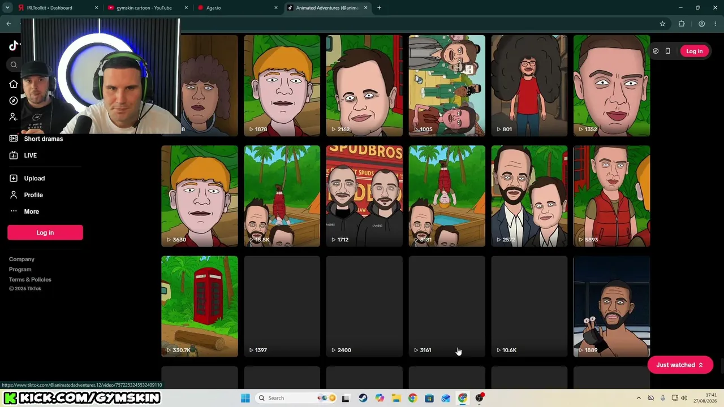Switch to gymskin cartoon YouTube tab

coord(148,8)
